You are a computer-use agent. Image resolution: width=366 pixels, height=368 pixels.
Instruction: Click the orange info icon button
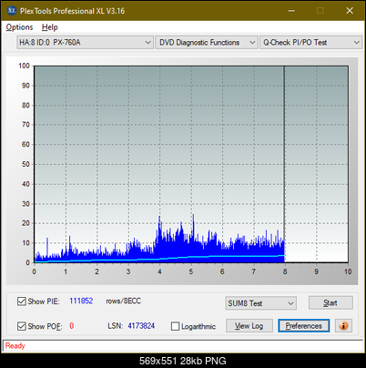[x=343, y=326]
